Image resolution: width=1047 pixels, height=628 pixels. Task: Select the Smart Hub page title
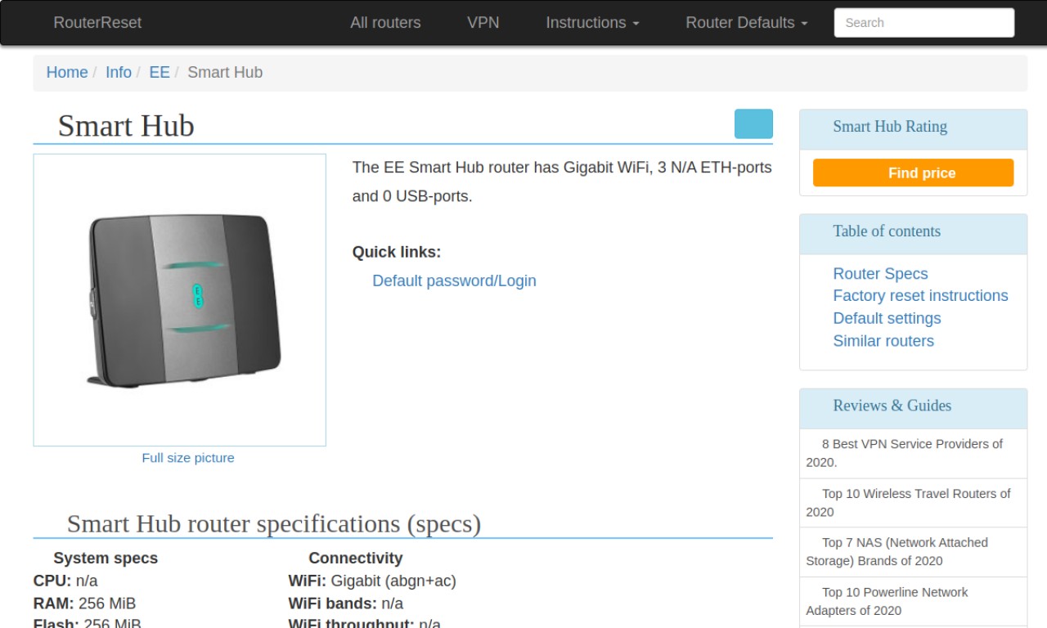126,126
